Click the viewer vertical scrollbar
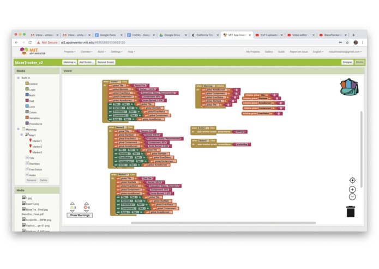Viewport: 379px width, 269px height. (x=362, y=149)
